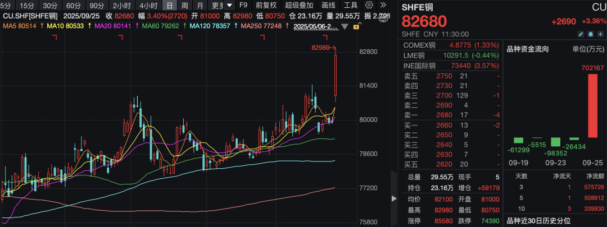Click the tall red 09-25 fund flow bar
607x227 pixels.
(x=592, y=105)
